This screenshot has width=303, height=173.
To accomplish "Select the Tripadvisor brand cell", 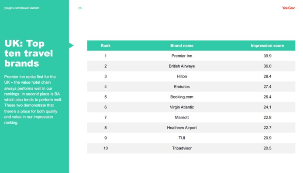I will (x=182, y=148).
